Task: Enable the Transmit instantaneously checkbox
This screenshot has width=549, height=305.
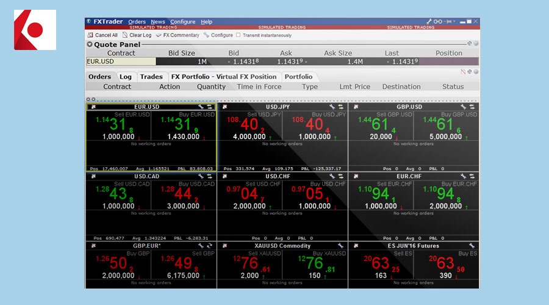Action: point(238,35)
